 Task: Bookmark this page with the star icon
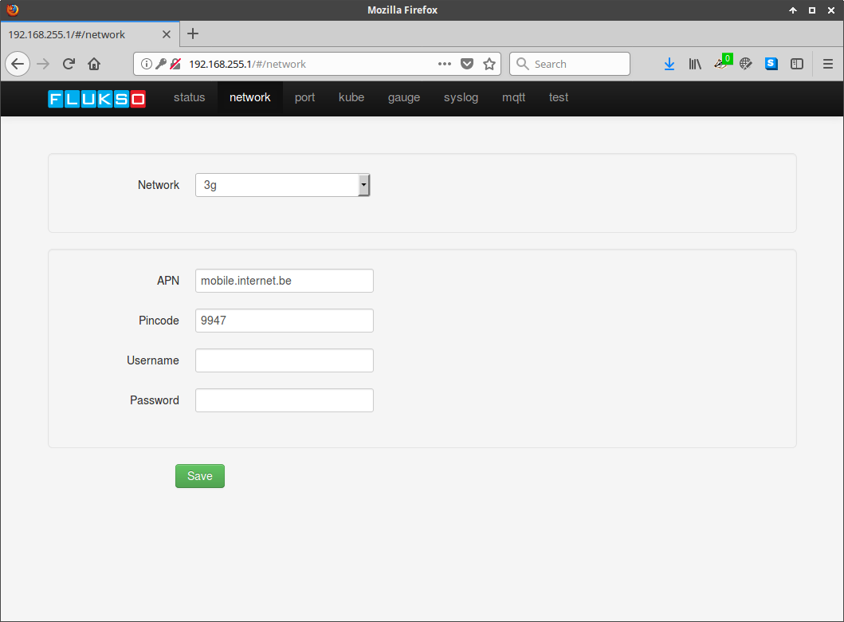coord(489,64)
